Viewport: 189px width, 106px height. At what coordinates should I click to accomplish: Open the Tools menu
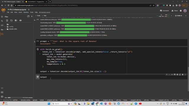(32, 12)
